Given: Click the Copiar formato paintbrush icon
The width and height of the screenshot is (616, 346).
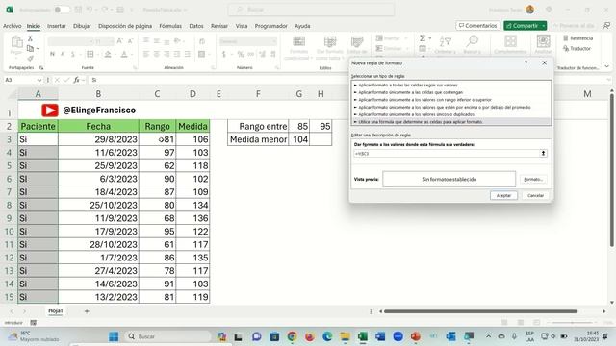Looking at the screenshot, I should (x=30, y=58).
